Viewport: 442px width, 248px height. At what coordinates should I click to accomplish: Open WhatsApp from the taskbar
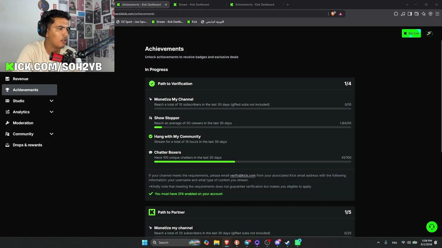click(298, 242)
